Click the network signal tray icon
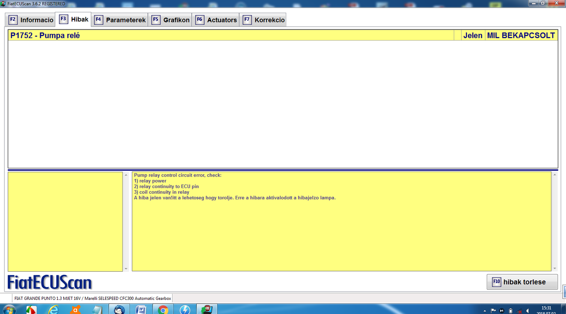The width and height of the screenshot is (566, 314). (519, 310)
